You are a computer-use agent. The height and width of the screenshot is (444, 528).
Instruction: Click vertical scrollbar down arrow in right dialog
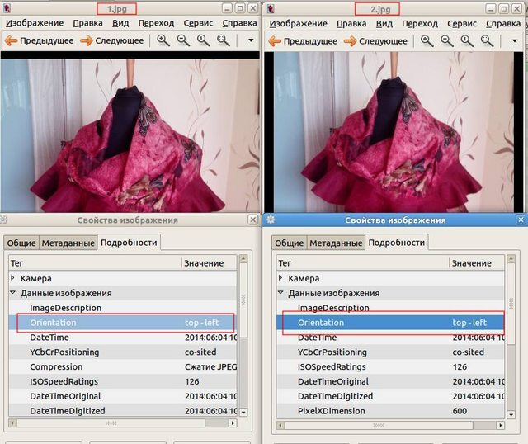point(511,414)
